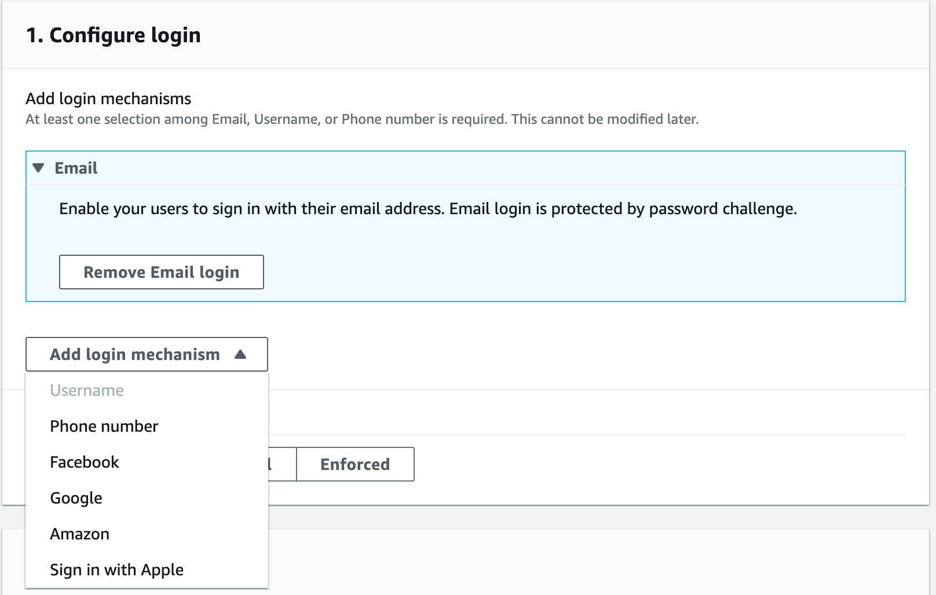
Task: Choose Sign in with Apple option
Action: pos(116,570)
